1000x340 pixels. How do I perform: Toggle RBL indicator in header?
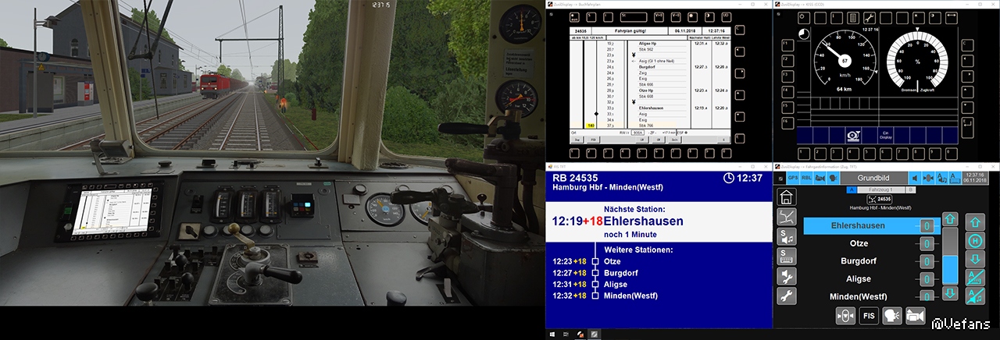(806, 178)
